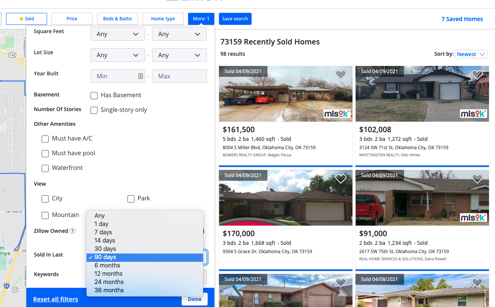Collapse the More: 1 filters panel
495x307 pixels.
(201, 19)
